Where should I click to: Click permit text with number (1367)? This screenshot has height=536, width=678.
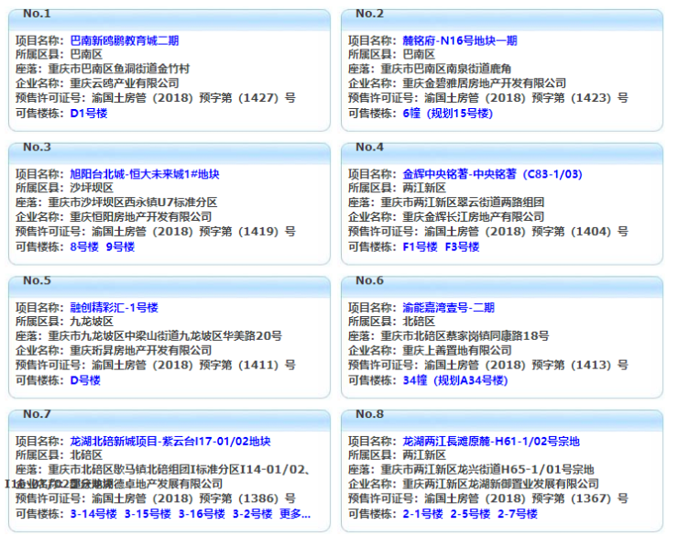pos(526,498)
